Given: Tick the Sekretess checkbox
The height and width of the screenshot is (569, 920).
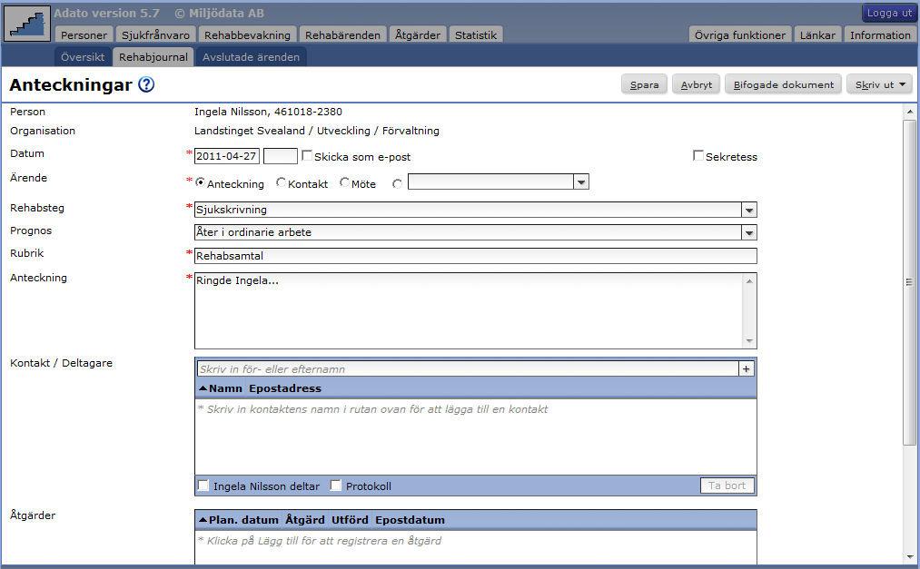Looking at the screenshot, I should pyautogui.click(x=698, y=155).
